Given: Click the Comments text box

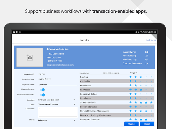Looking at the screenshot, I should (x=58, y=112).
